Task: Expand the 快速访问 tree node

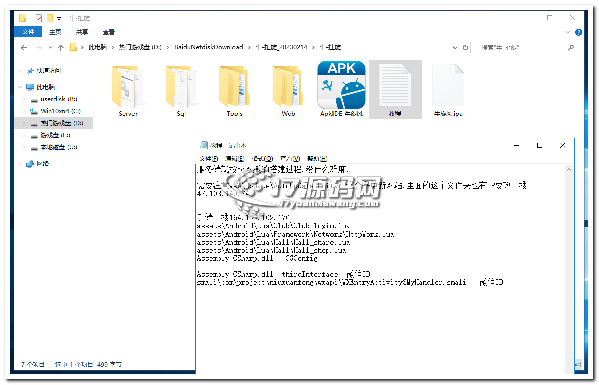Action: tap(20, 71)
